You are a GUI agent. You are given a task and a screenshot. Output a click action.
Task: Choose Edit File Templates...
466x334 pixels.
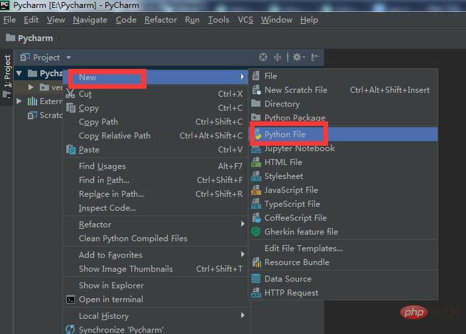coord(344,248)
